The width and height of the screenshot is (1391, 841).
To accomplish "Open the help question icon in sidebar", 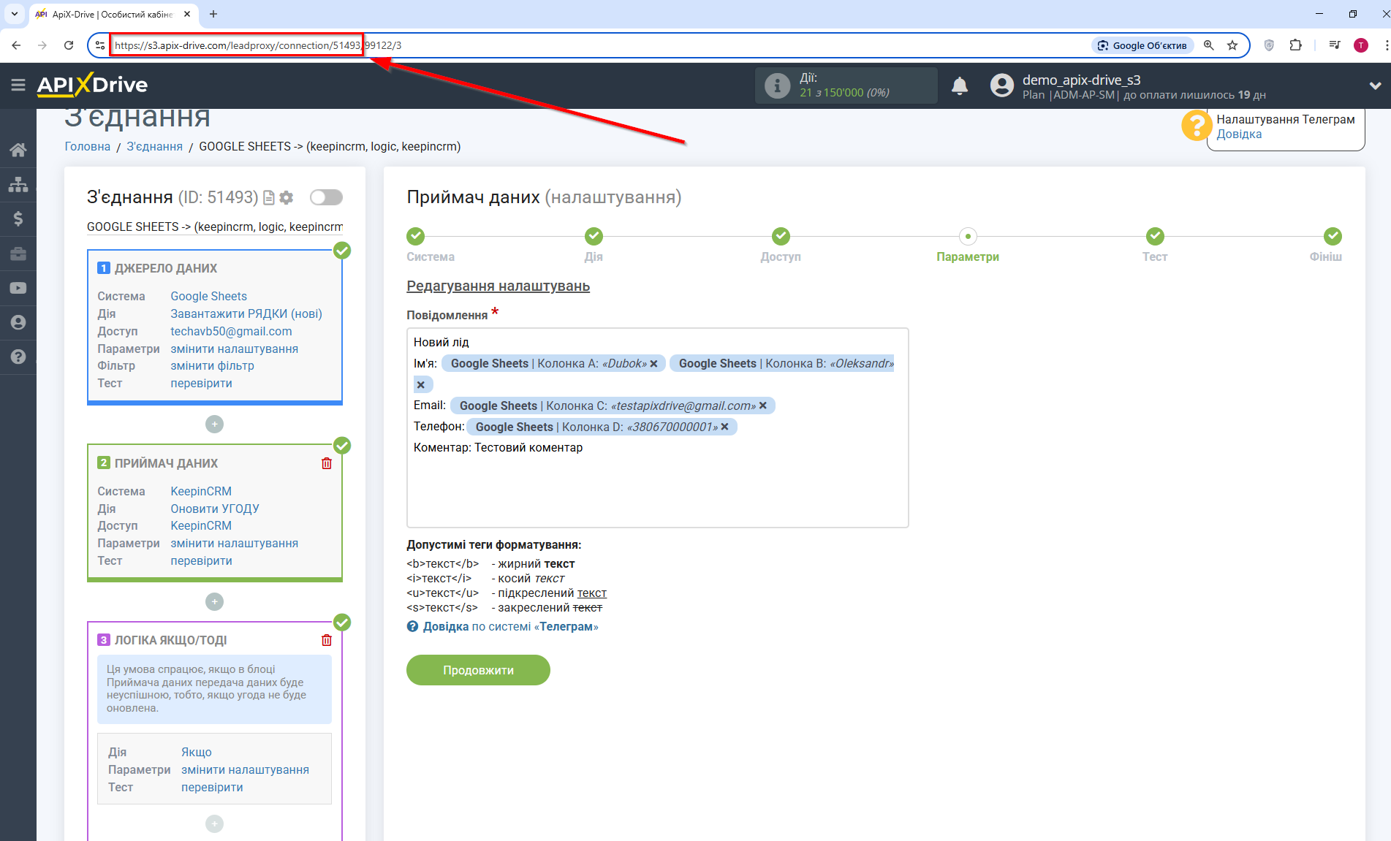I will pyautogui.click(x=18, y=357).
